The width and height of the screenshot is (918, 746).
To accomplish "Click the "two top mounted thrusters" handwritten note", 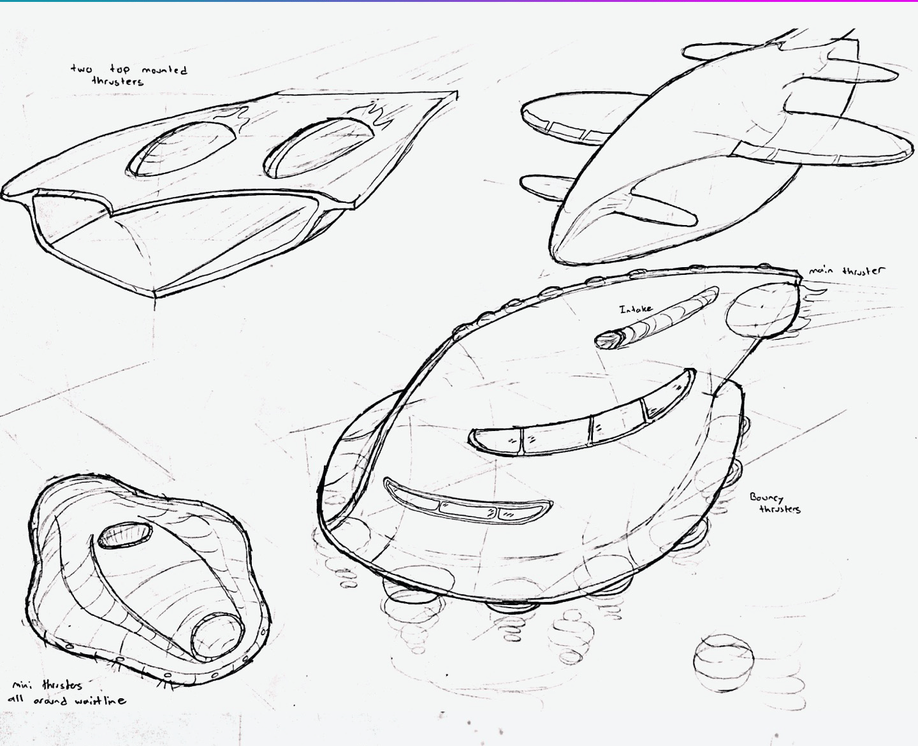I will point(129,75).
